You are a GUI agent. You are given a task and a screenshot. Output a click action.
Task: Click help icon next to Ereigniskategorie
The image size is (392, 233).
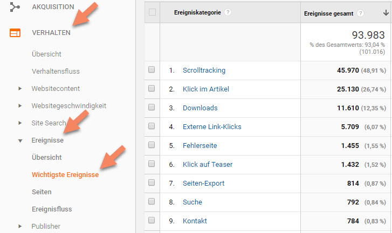228,12
